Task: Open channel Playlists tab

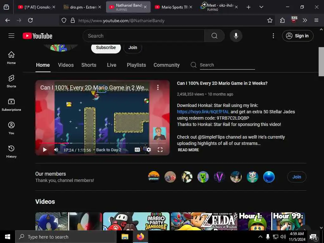Action: tap(136, 65)
